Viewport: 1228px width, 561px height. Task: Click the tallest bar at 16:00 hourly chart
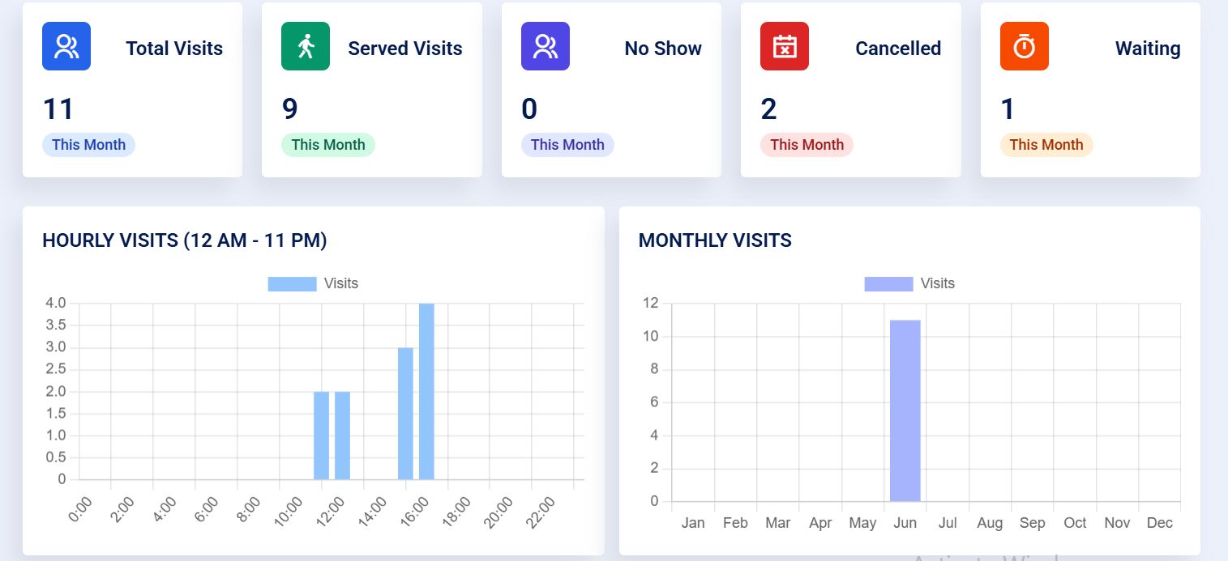(427, 389)
